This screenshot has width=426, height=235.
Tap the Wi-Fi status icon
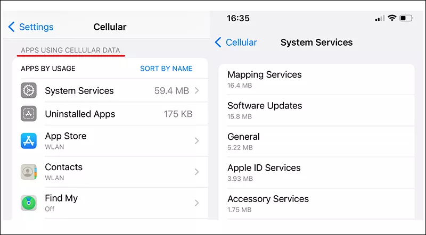click(392, 18)
